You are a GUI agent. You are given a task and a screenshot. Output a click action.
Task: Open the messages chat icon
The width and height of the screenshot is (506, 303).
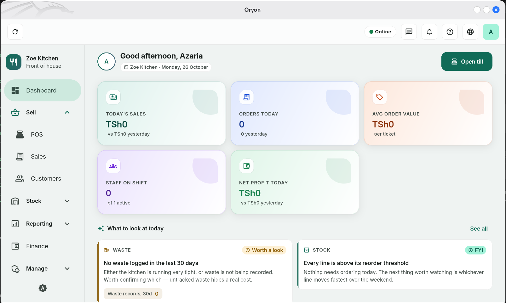pyautogui.click(x=409, y=32)
